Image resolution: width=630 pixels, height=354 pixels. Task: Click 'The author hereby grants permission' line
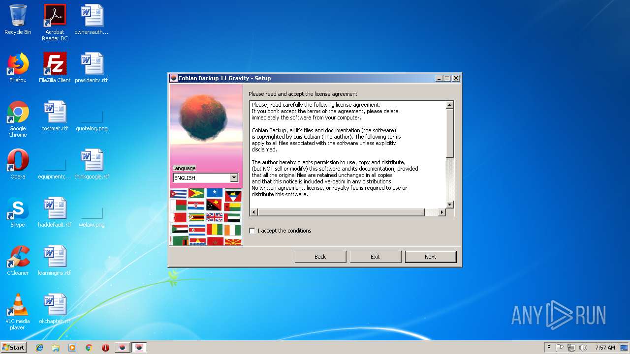point(328,162)
